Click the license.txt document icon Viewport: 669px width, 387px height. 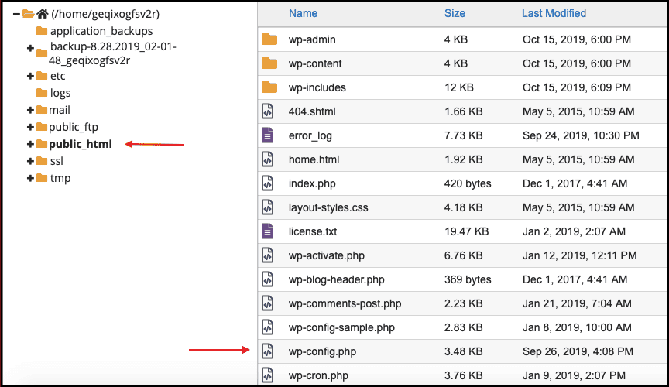pos(267,231)
